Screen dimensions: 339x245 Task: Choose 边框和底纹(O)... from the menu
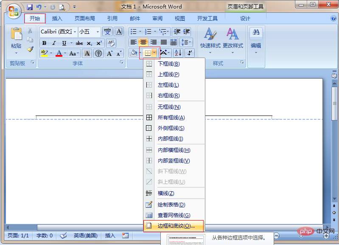click(176, 226)
